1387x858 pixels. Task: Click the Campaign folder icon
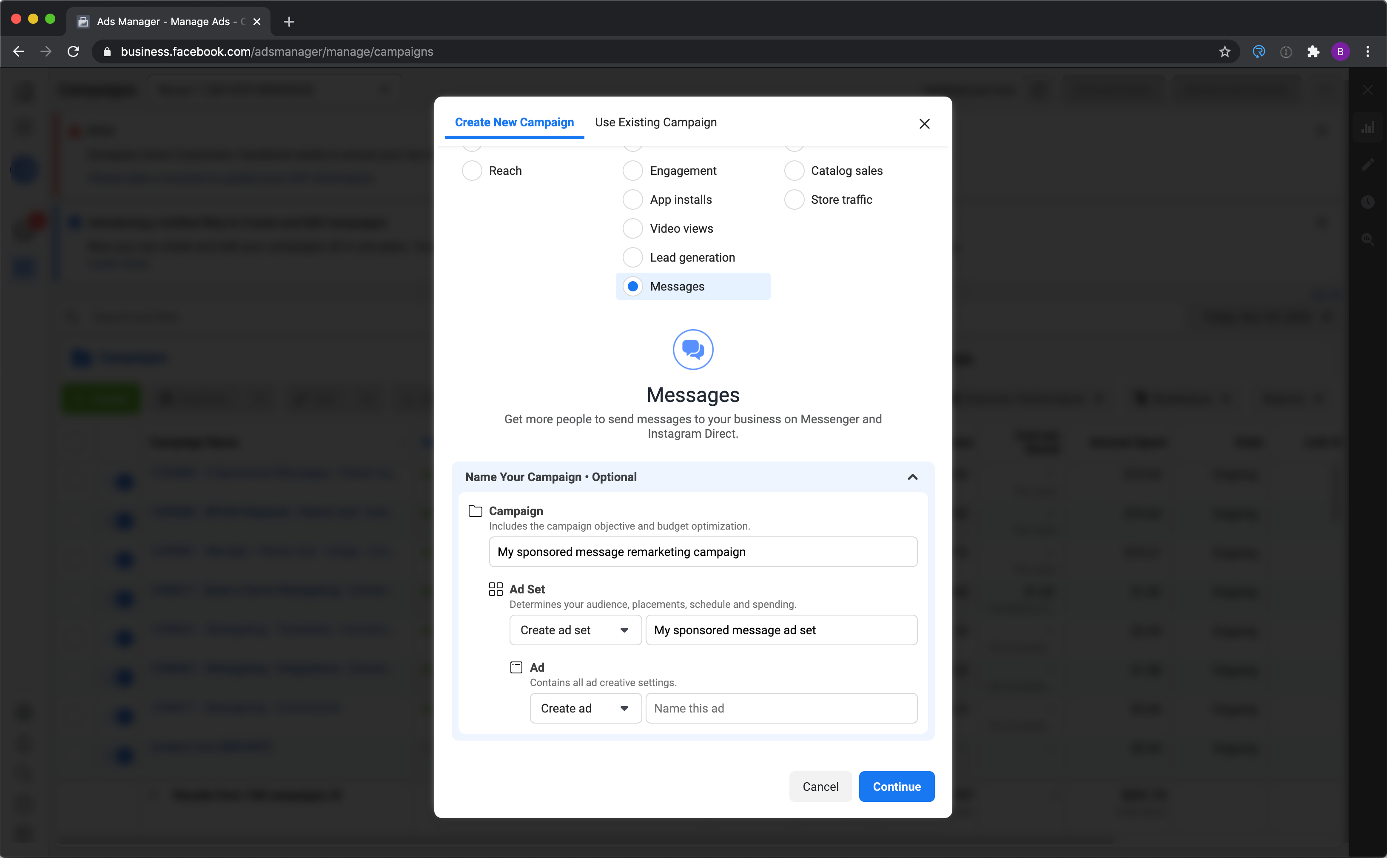(476, 511)
